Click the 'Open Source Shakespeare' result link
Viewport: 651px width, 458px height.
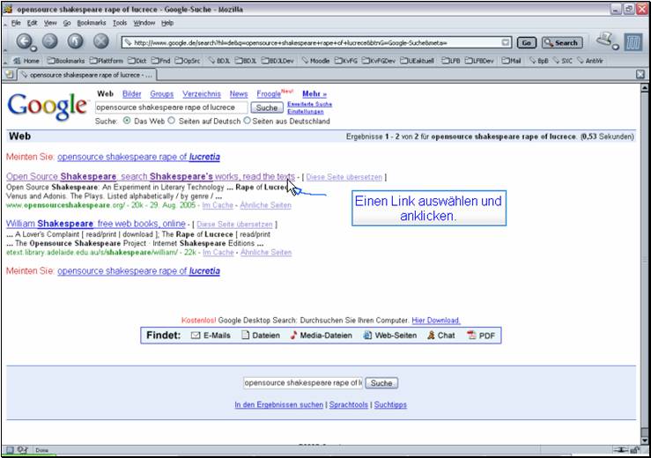point(150,177)
